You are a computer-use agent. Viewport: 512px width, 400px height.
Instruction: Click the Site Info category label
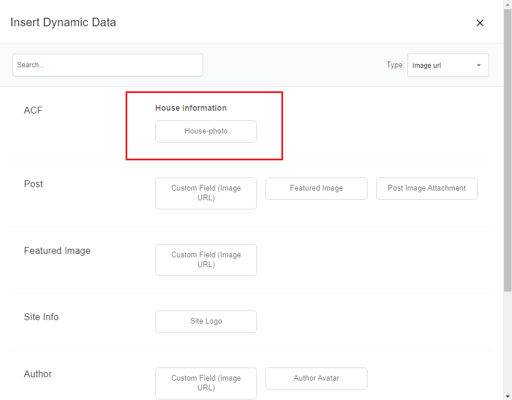pos(41,317)
